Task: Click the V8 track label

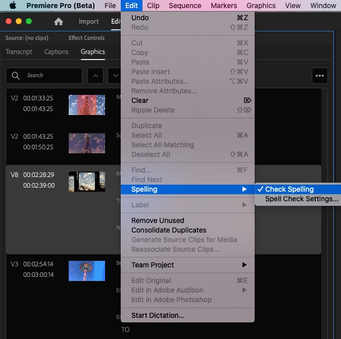Action: tap(14, 175)
